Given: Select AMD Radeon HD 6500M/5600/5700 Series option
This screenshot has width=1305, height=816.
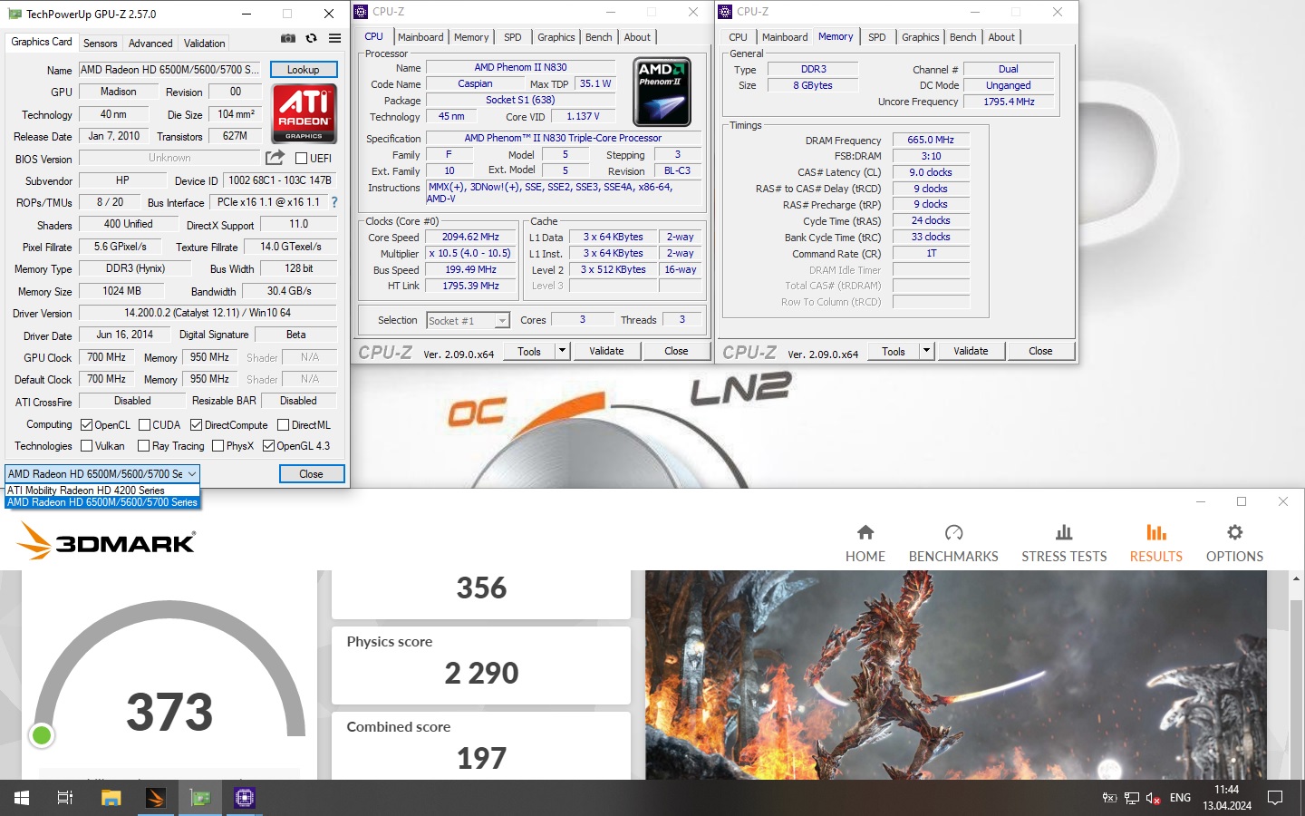Looking at the screenshot, I should (x=102, y=502).
